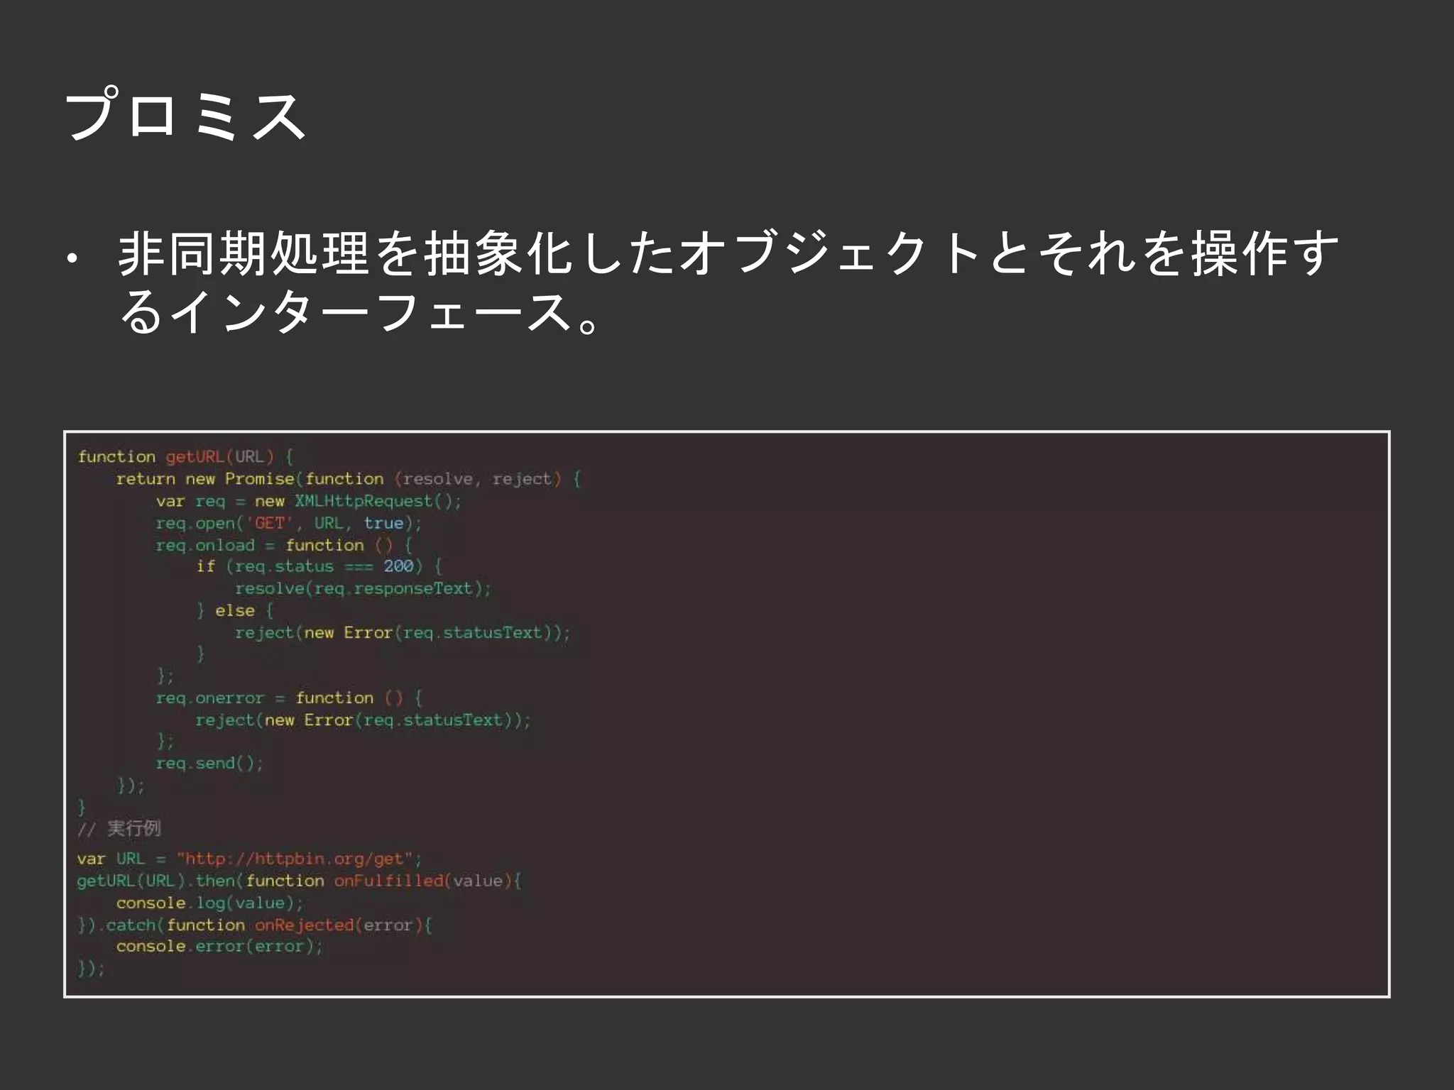
Task: Click the comment '// 実行例'
Action: click(x=119, y=828)
